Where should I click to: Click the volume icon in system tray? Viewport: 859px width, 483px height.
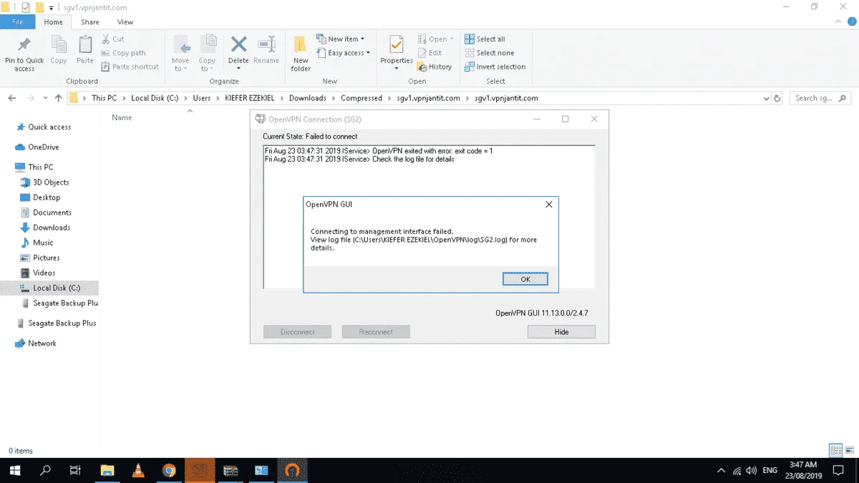(752, 471)
